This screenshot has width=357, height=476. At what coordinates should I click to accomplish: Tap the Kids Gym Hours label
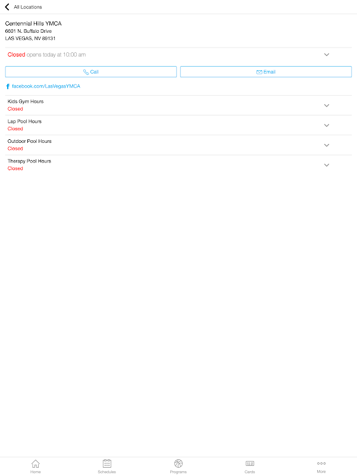click(x=26, y=101)
